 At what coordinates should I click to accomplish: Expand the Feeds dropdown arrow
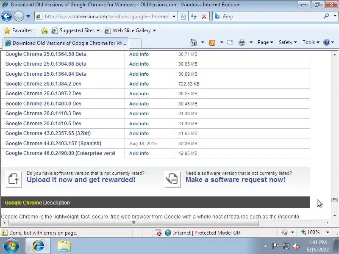(x=222, y=42)
